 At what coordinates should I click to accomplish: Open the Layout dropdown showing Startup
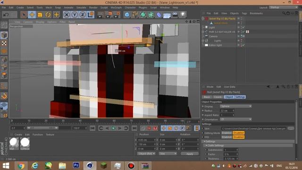(283, 8)
